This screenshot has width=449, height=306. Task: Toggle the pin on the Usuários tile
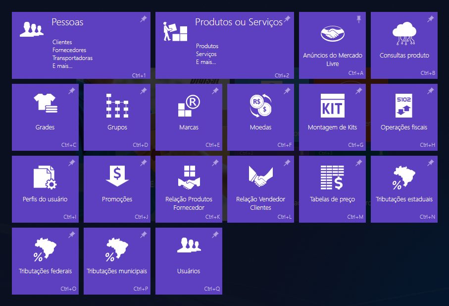click(x=215, y=235)
